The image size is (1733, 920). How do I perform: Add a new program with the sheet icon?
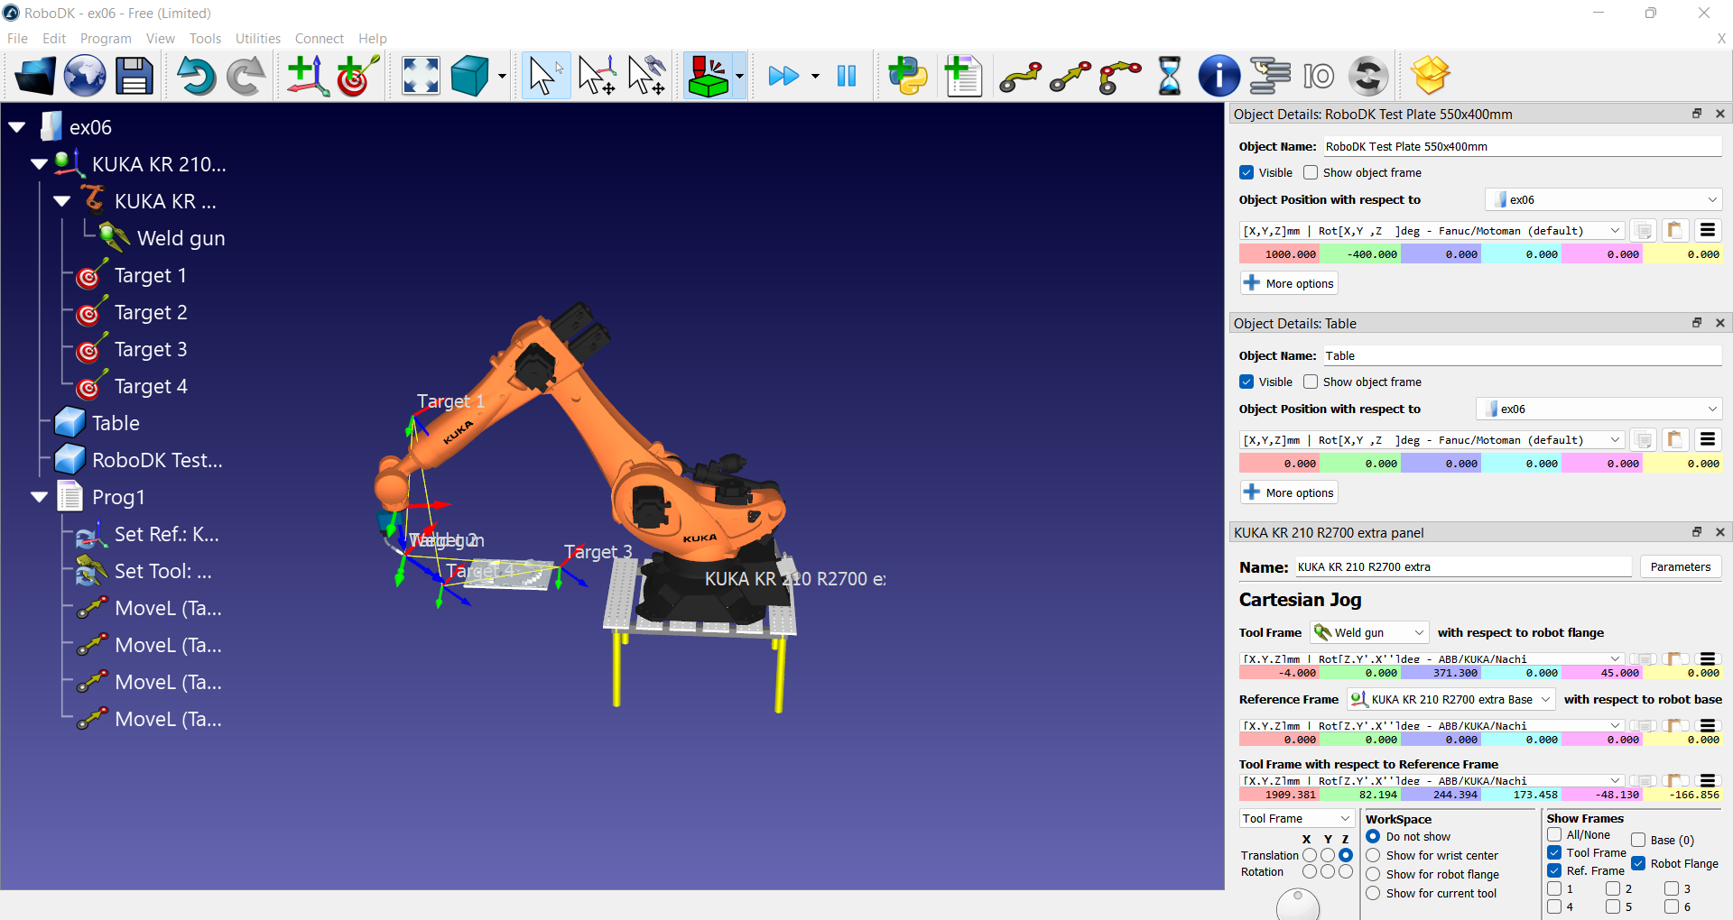tap(963, 76)
